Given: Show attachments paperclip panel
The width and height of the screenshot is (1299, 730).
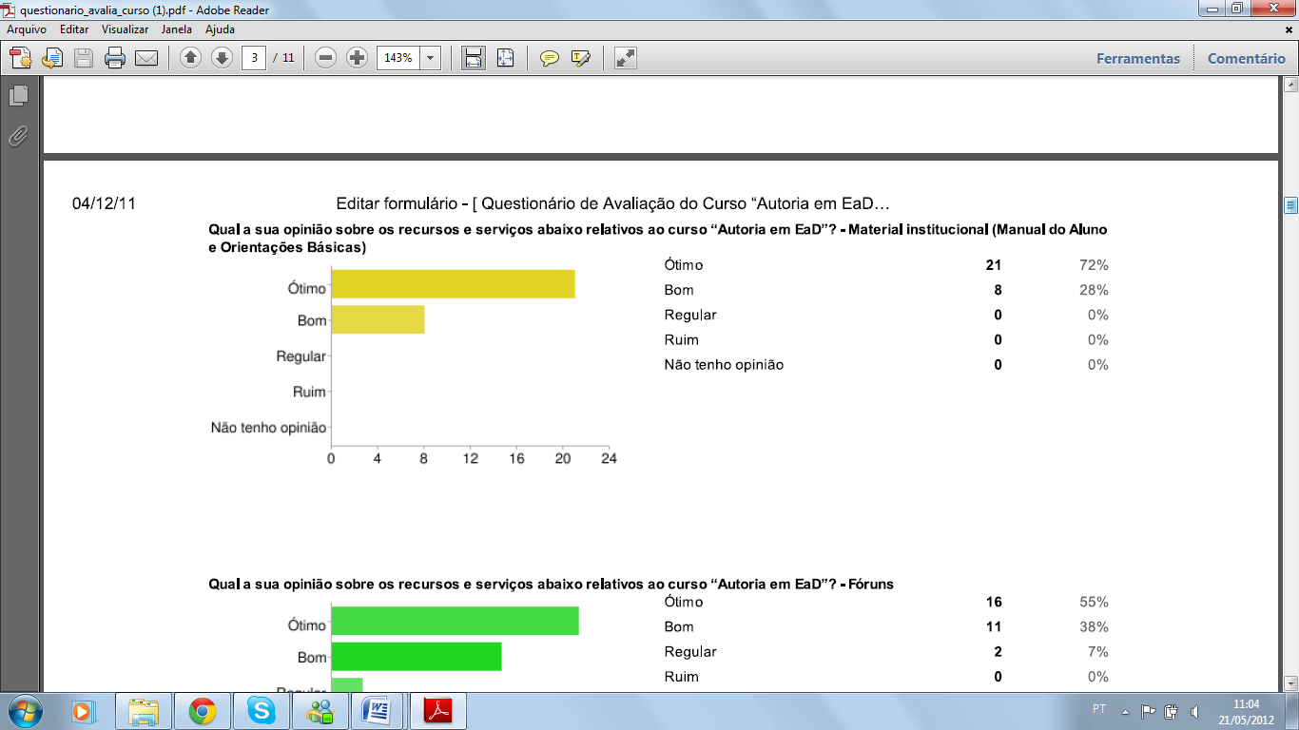Looking at the screenshot, I should (x=18, y=137).
